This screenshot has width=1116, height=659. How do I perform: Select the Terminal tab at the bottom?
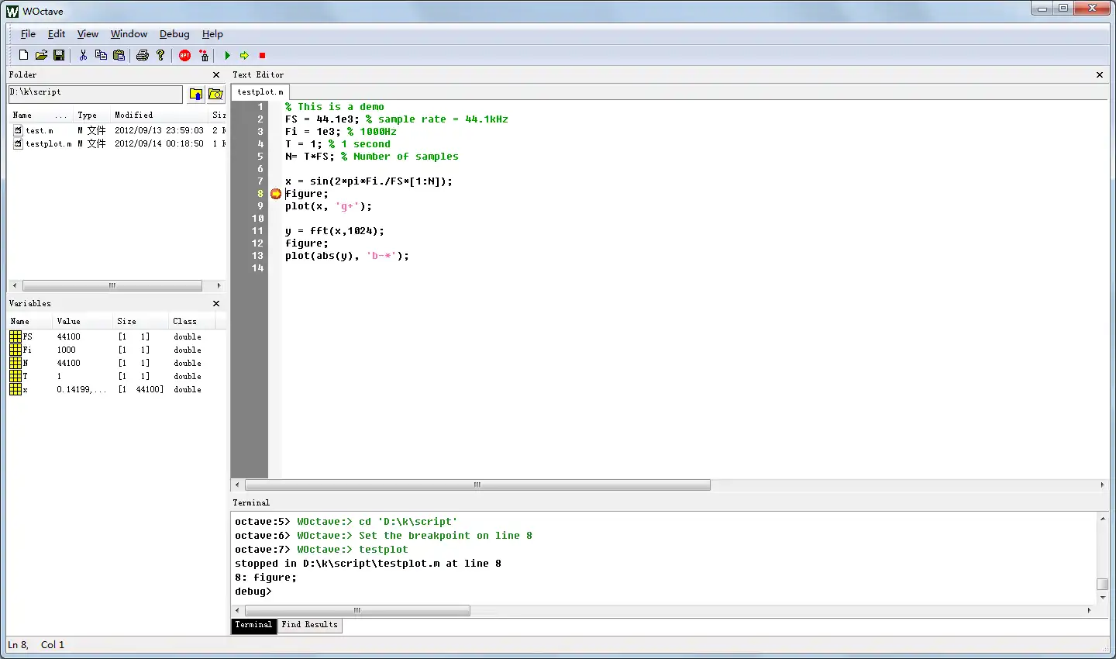[x=253, y=625]
